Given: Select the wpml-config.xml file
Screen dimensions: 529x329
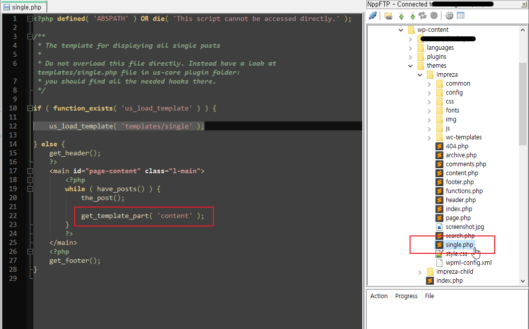Looking at the screenshot, I should [469, 262].
